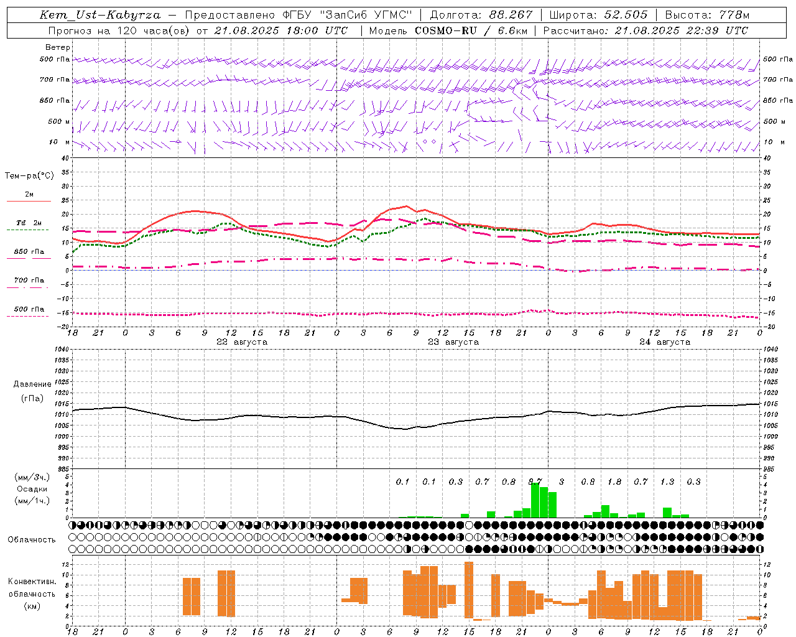Screen dimensions: 796x637
Task: Select the elevation text Высота: 778м
Action: 707,15
